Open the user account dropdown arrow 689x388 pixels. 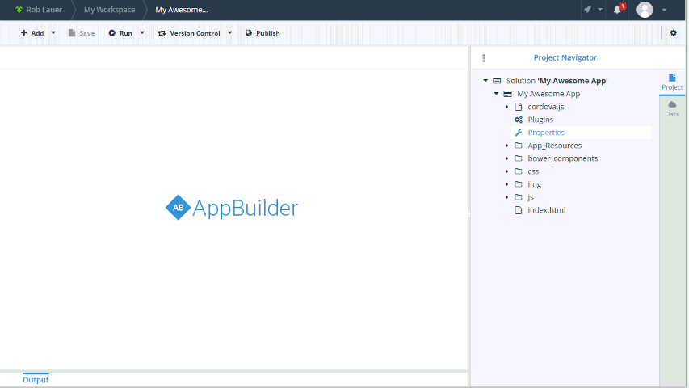tap(664, 10)
